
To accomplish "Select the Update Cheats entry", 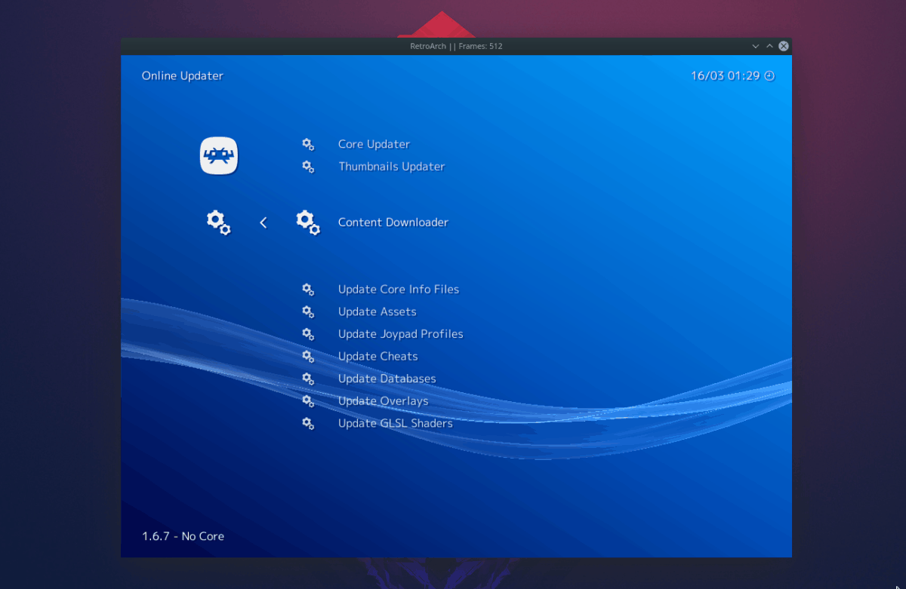I will point(378,356).
